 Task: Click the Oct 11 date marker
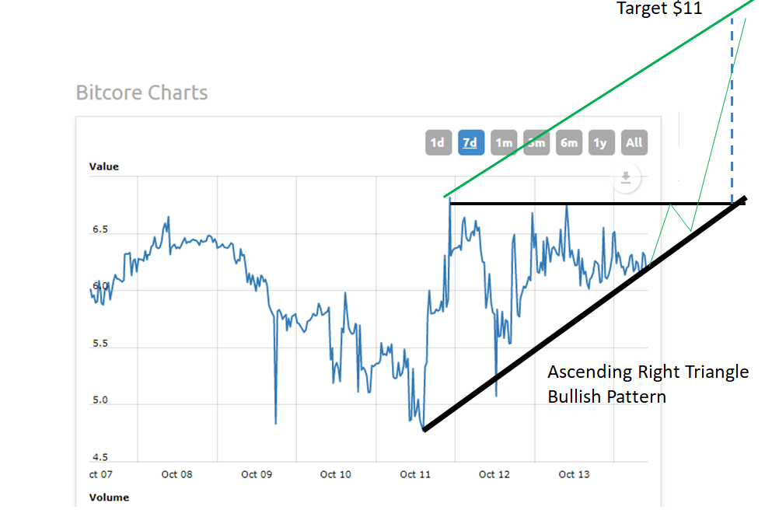coord(414,474)
